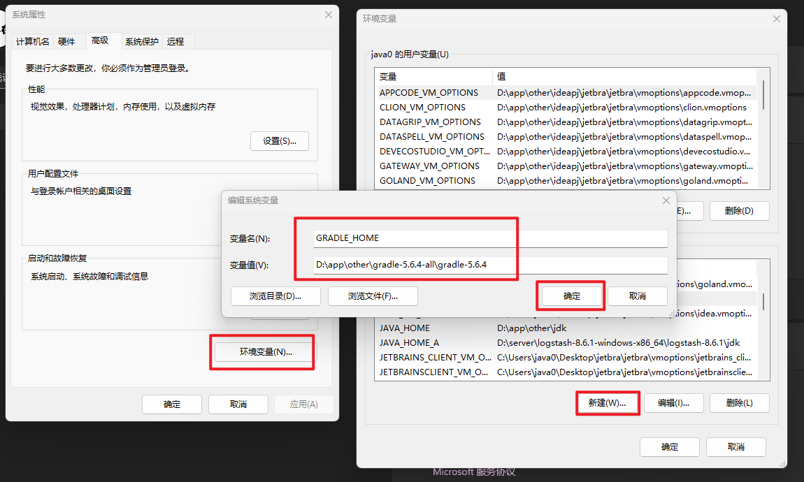Select CLION_VM_OPTIONS user variable row
This screenshot has height=482, width=804.
click(433, 108)
